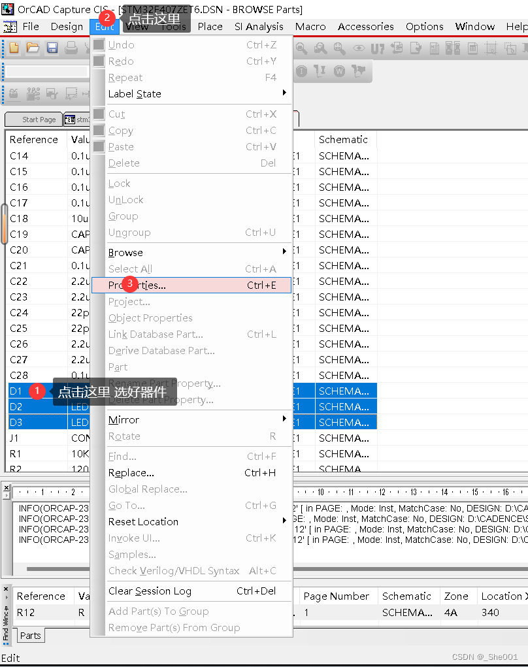Open the SI Analysis menu
This screenshot has height=667, width=528.
click(x=259, y=27)
